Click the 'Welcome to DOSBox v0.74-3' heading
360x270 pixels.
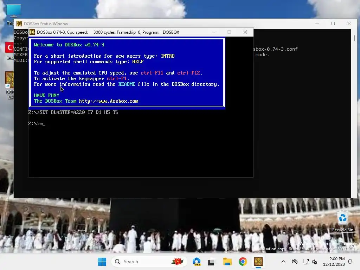pos(69,45)
